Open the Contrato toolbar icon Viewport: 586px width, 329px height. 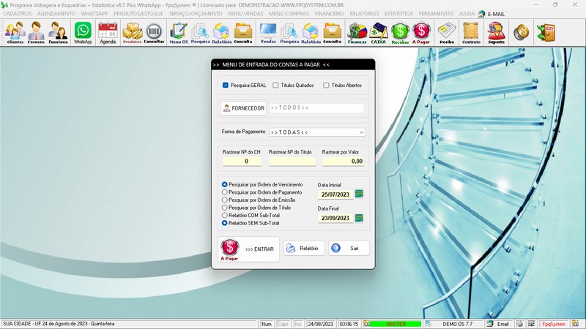[x=471, y=33]
